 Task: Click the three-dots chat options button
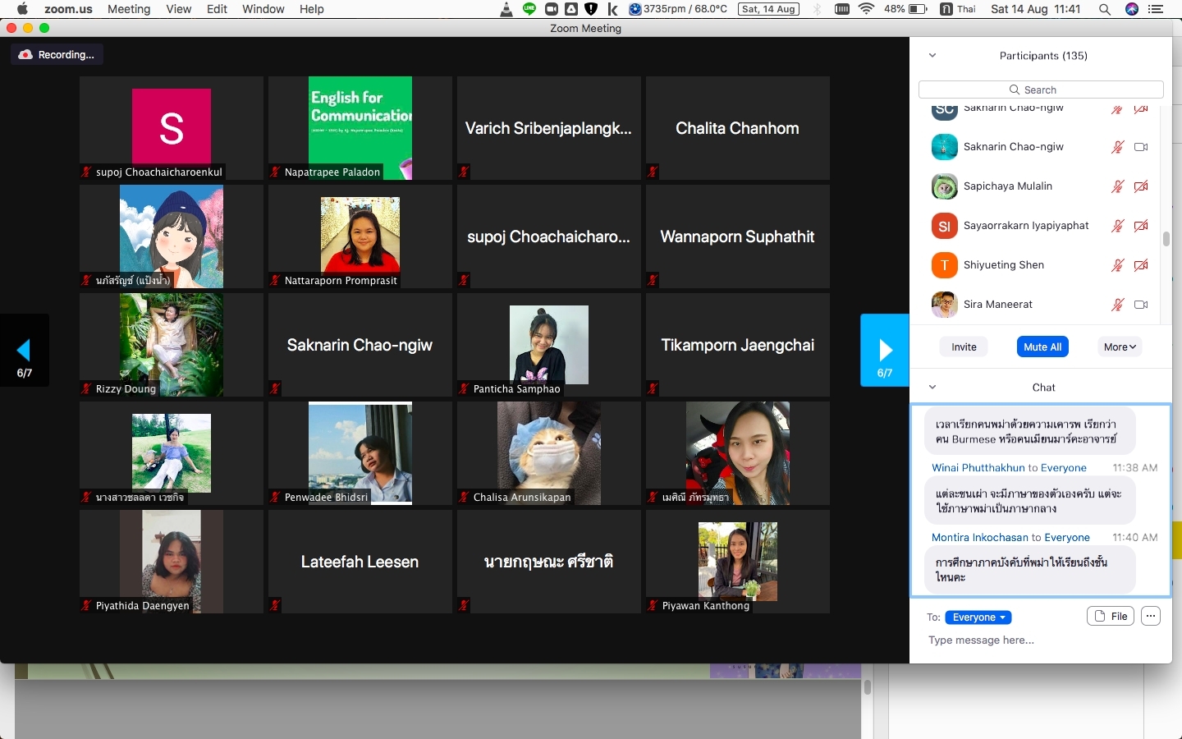(x=1151, y=617)
